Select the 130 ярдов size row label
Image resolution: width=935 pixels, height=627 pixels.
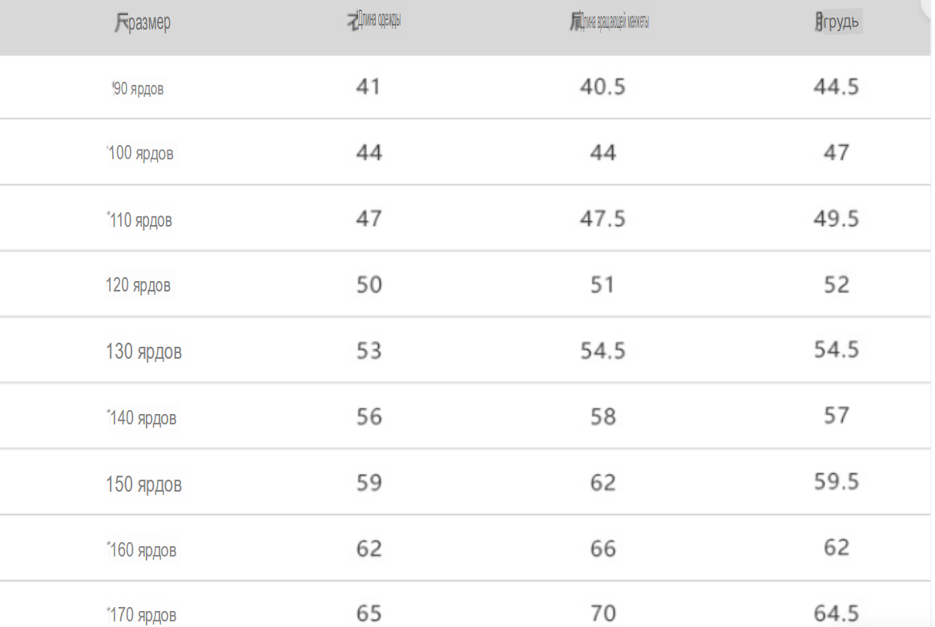tap(143, 351)
